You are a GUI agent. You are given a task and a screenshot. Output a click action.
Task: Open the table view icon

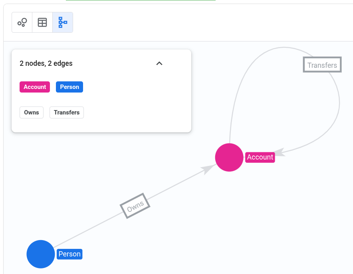tap(42, 22)
